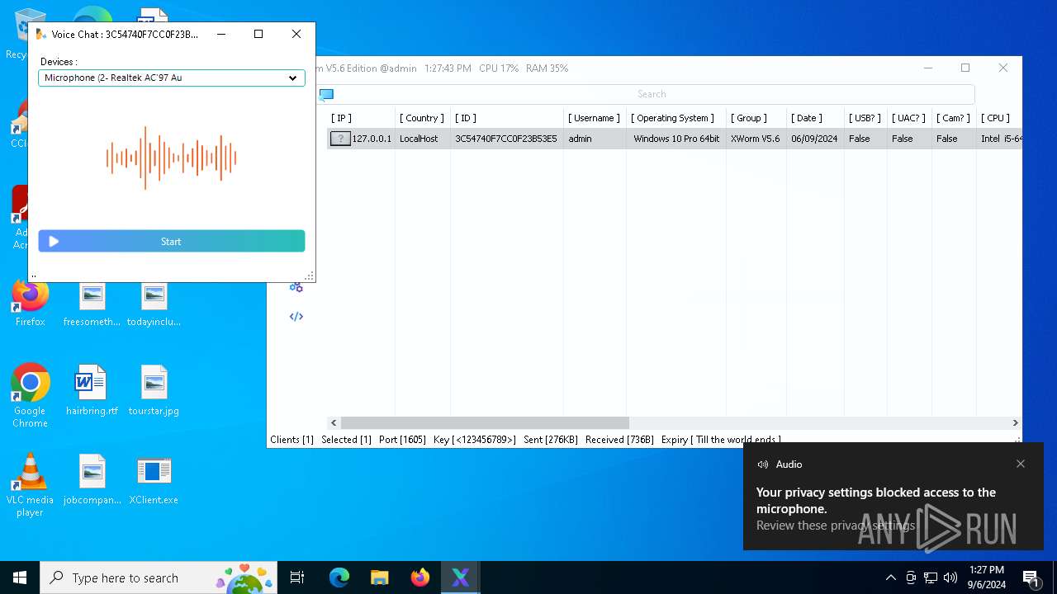Sort by Date column header

(806, 118)
